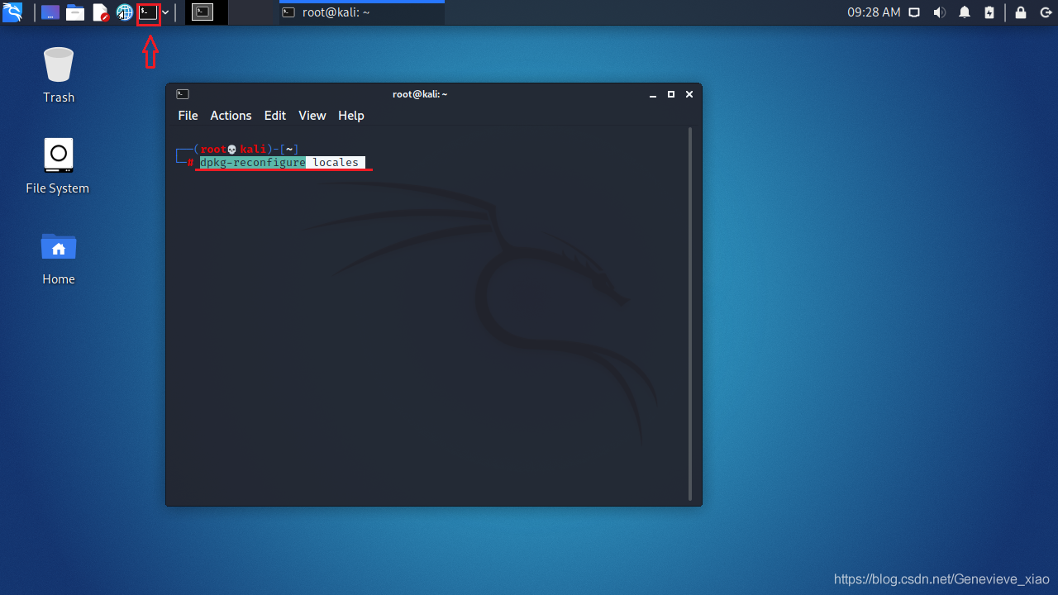
Task: Launch the web browser from the panel
Action: [x=125, y=12]
